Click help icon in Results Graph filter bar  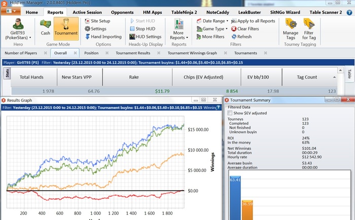pos(218,107)
